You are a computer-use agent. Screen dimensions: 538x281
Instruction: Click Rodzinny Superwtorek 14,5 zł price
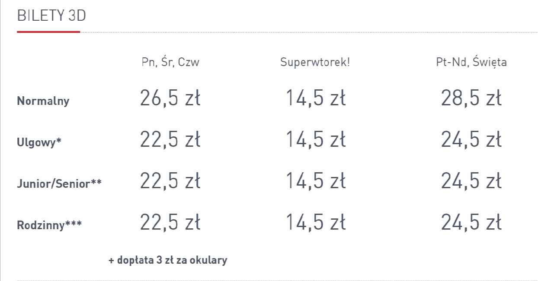[x=316, y=222]
